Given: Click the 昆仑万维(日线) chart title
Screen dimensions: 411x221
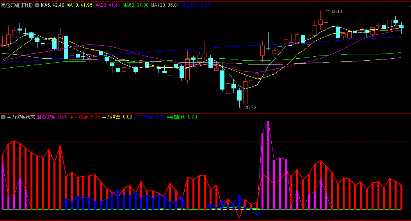Looking at the screenshot, I should (x=17, y=5).
